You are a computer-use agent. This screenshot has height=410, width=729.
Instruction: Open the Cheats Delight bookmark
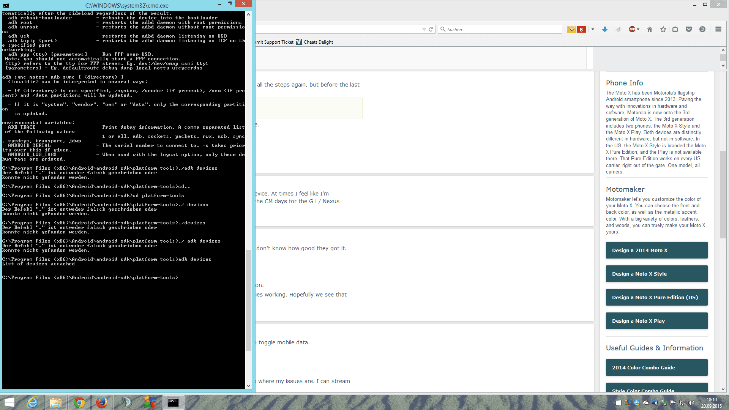click(314, 42)
